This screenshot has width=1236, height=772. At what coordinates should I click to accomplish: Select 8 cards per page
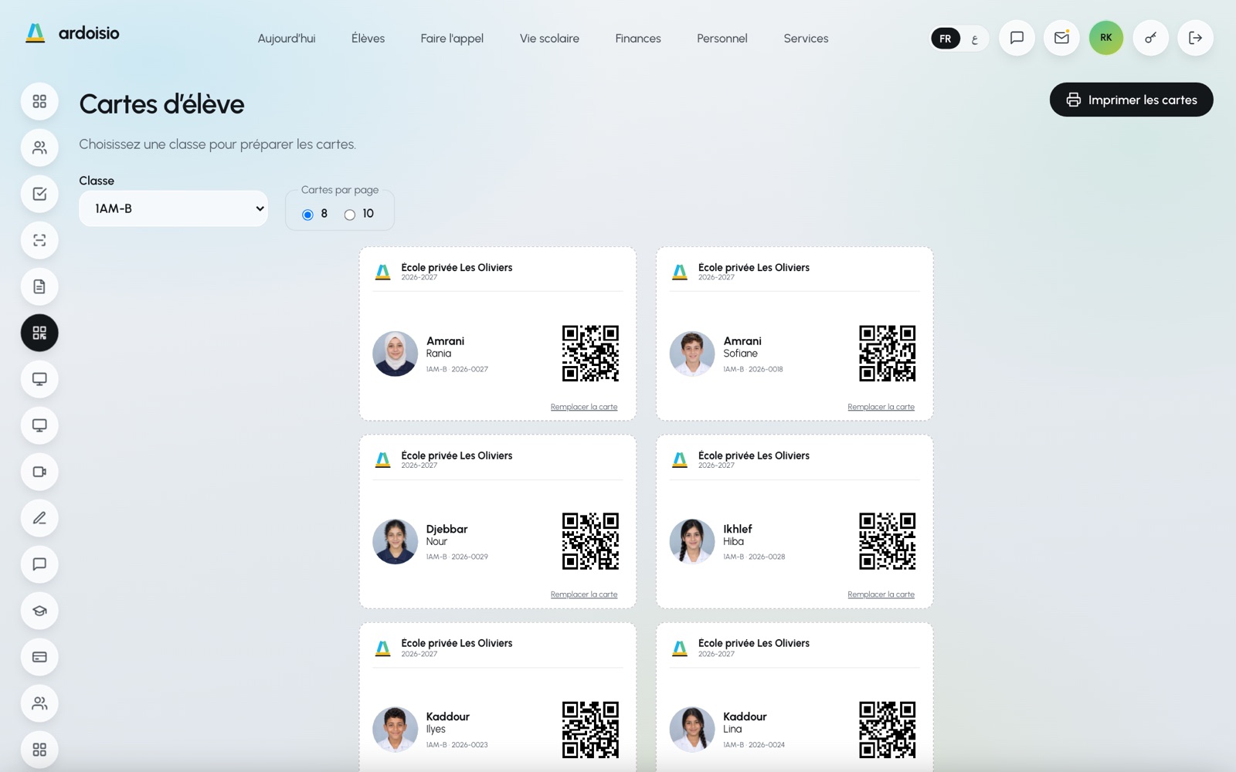[x=307, y=215]
